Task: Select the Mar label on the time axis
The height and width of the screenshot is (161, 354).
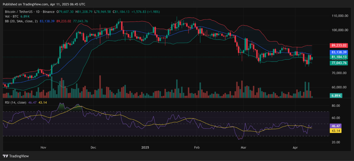Action: pyautogui.click(x=244, y=148)
